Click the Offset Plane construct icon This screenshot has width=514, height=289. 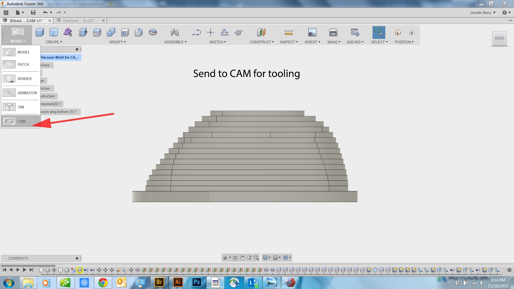click(x=261, y=33)
